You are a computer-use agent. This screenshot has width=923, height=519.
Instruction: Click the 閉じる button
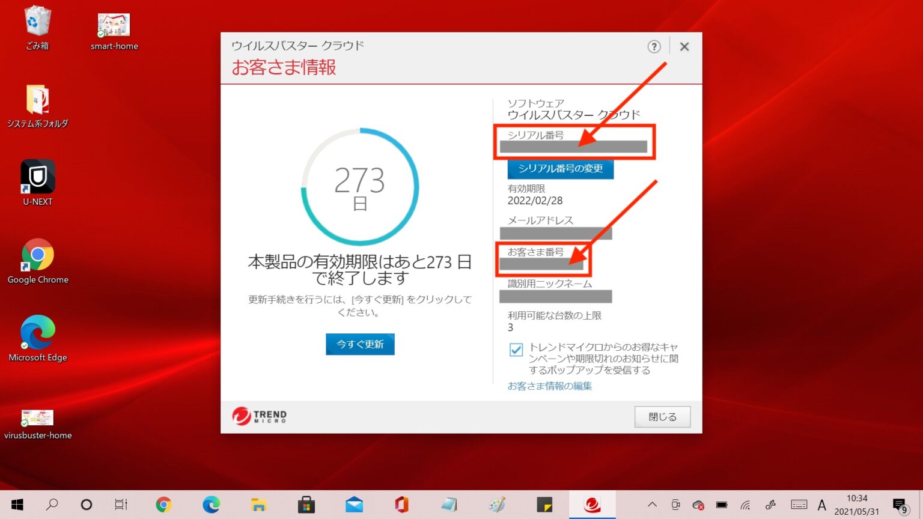click(x=662, y=417)
